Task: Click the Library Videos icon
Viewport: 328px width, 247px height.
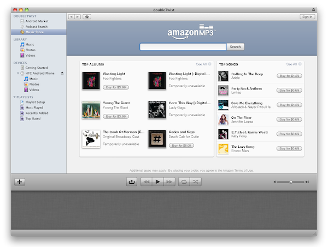Action: click(22, 55)
